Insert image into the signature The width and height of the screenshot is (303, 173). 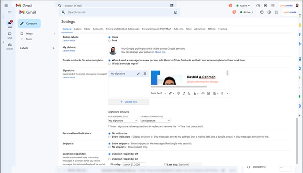(x=208, y=93)
